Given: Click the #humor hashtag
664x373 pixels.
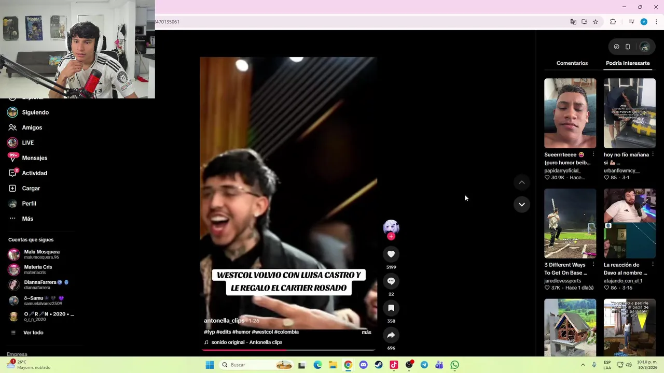Looking at the screenshot, I should tap(241, 332).
